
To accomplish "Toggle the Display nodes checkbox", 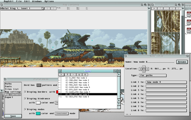I will (25, 109).
